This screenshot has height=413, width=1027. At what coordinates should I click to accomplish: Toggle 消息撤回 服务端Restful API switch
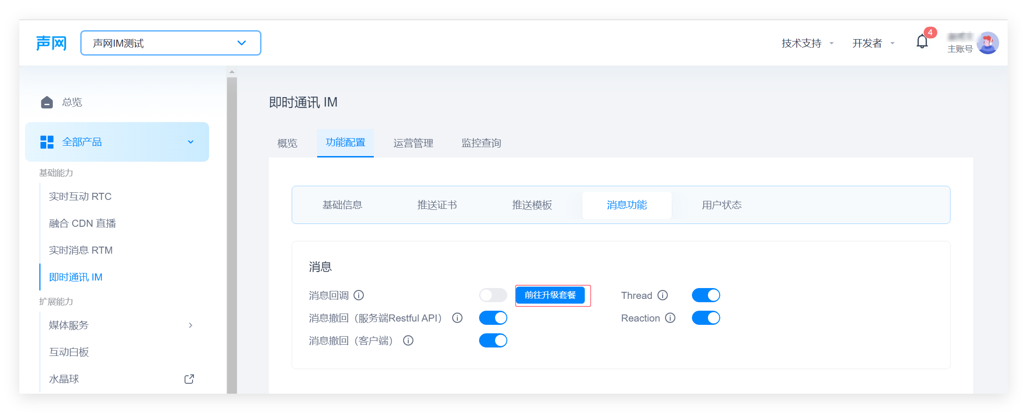point(493,318)
